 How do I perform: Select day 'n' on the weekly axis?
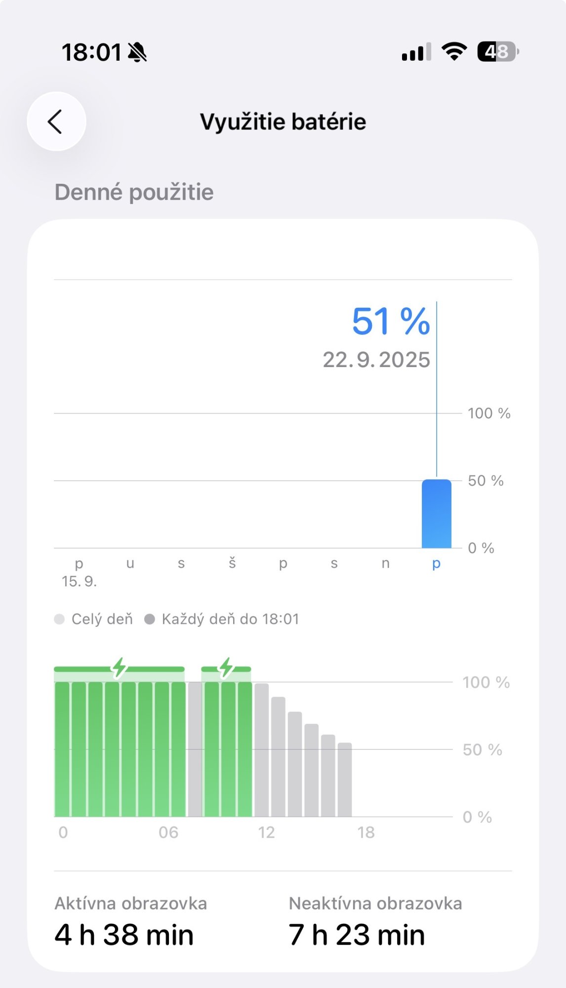(x=385, y=563)
